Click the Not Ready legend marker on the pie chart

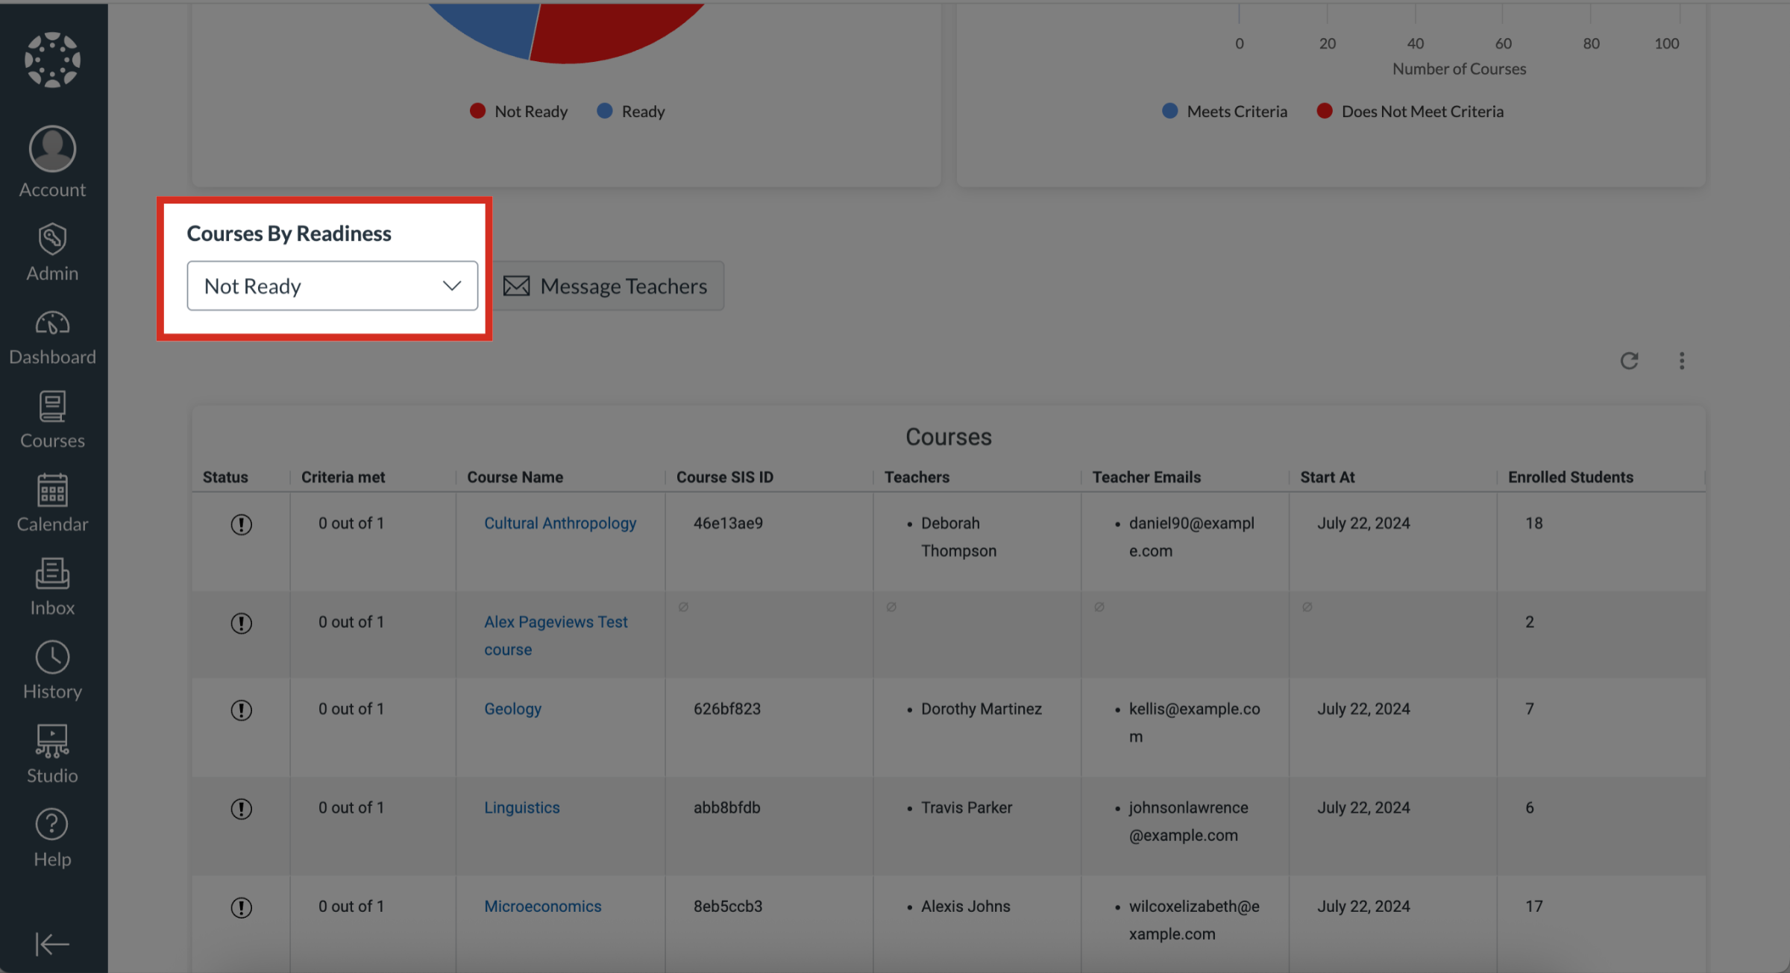click(477, 110)
